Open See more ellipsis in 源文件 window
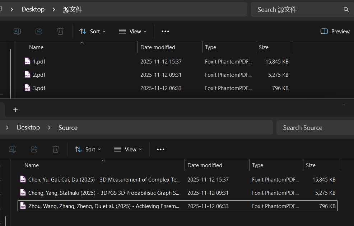Screen dimensions: 354x226 click(x=165, y=31)
